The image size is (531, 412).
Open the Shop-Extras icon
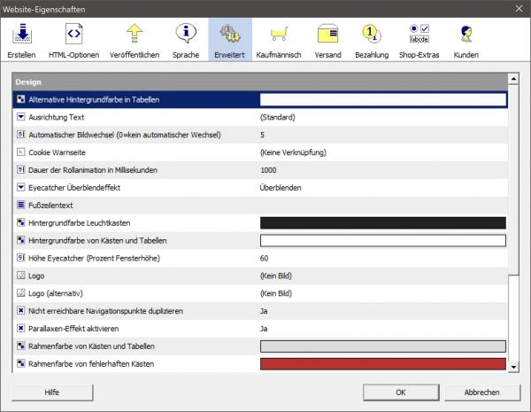[x=419, y=35]
